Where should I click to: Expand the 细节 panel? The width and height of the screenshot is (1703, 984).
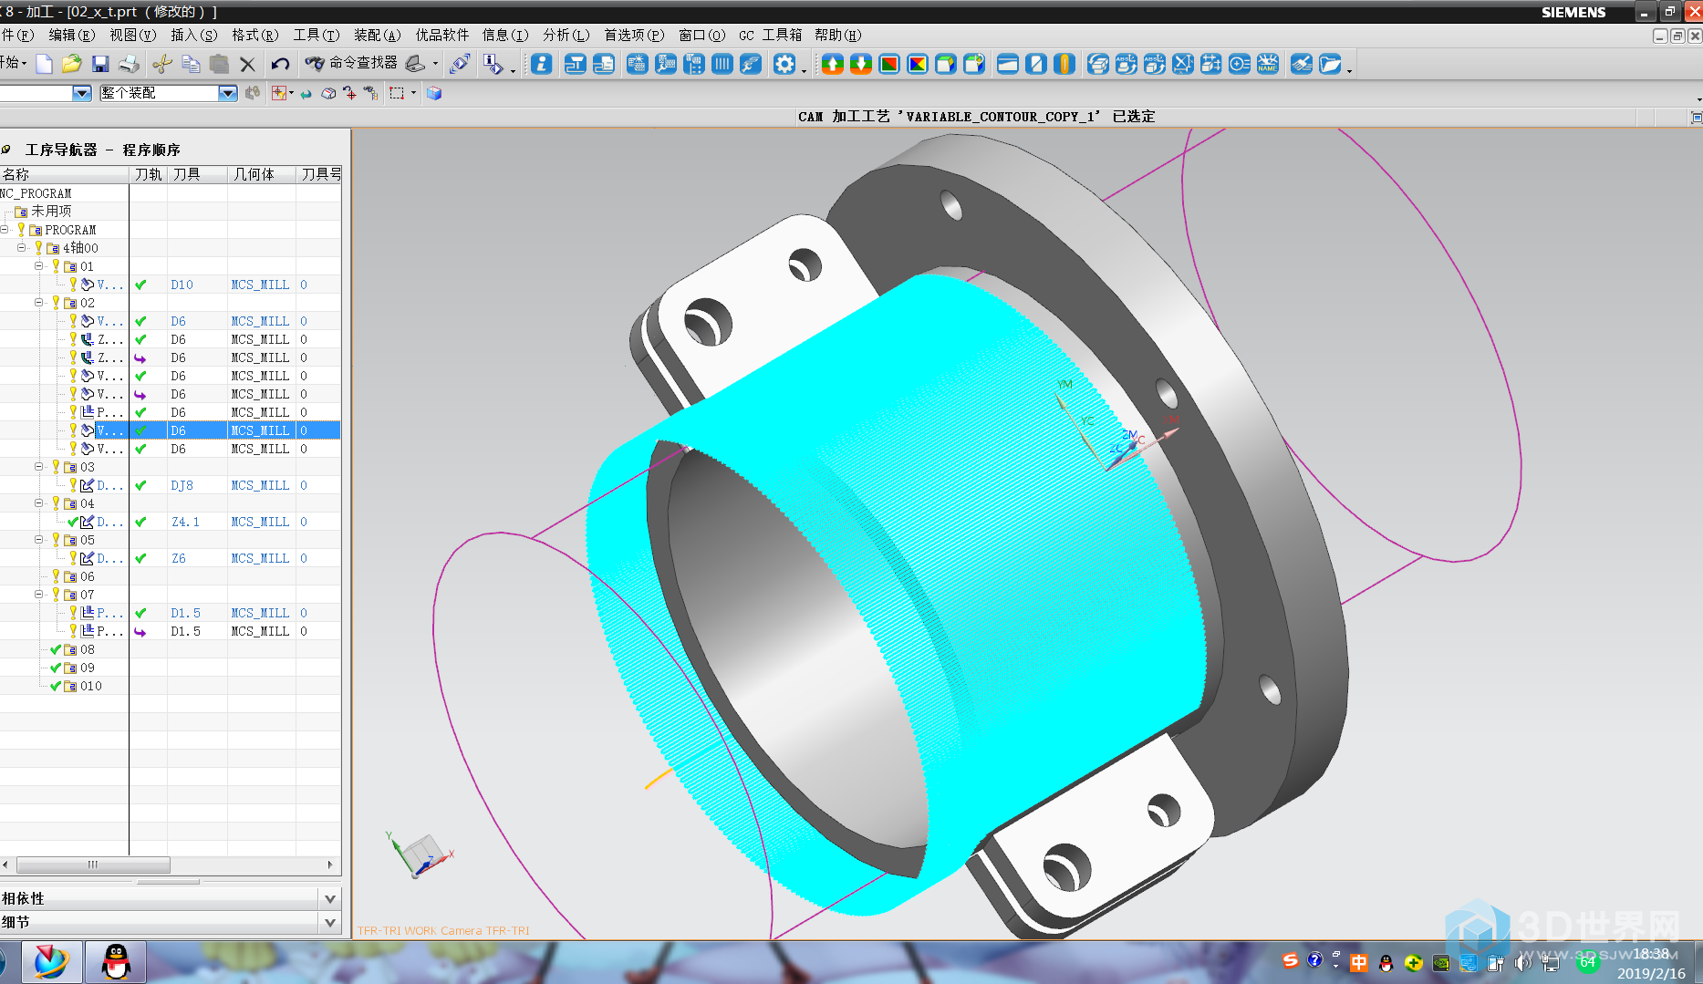330,922
